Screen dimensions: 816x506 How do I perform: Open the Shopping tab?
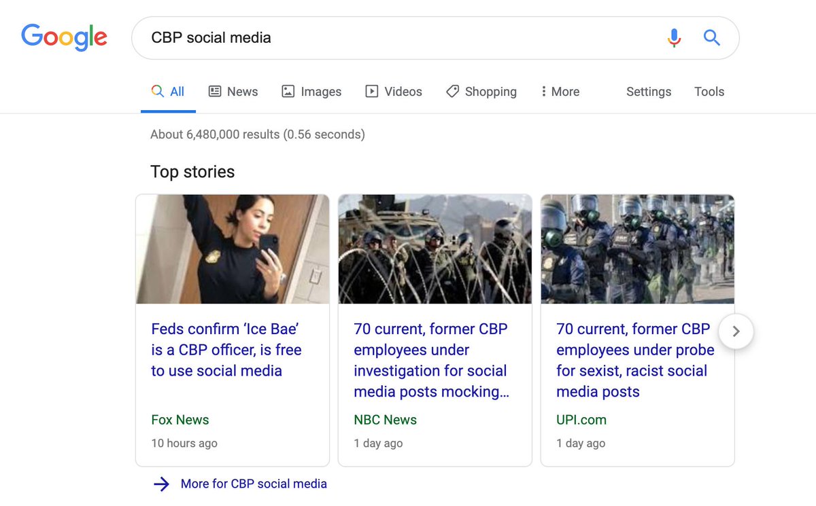pyautogui.click(x=481, y=92)
